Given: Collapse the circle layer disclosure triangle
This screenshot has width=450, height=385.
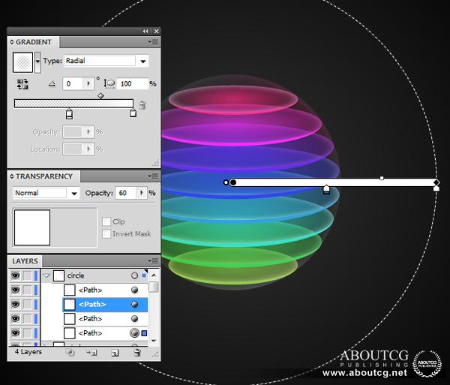Looking at the screenshot, I should coord(46,276).
